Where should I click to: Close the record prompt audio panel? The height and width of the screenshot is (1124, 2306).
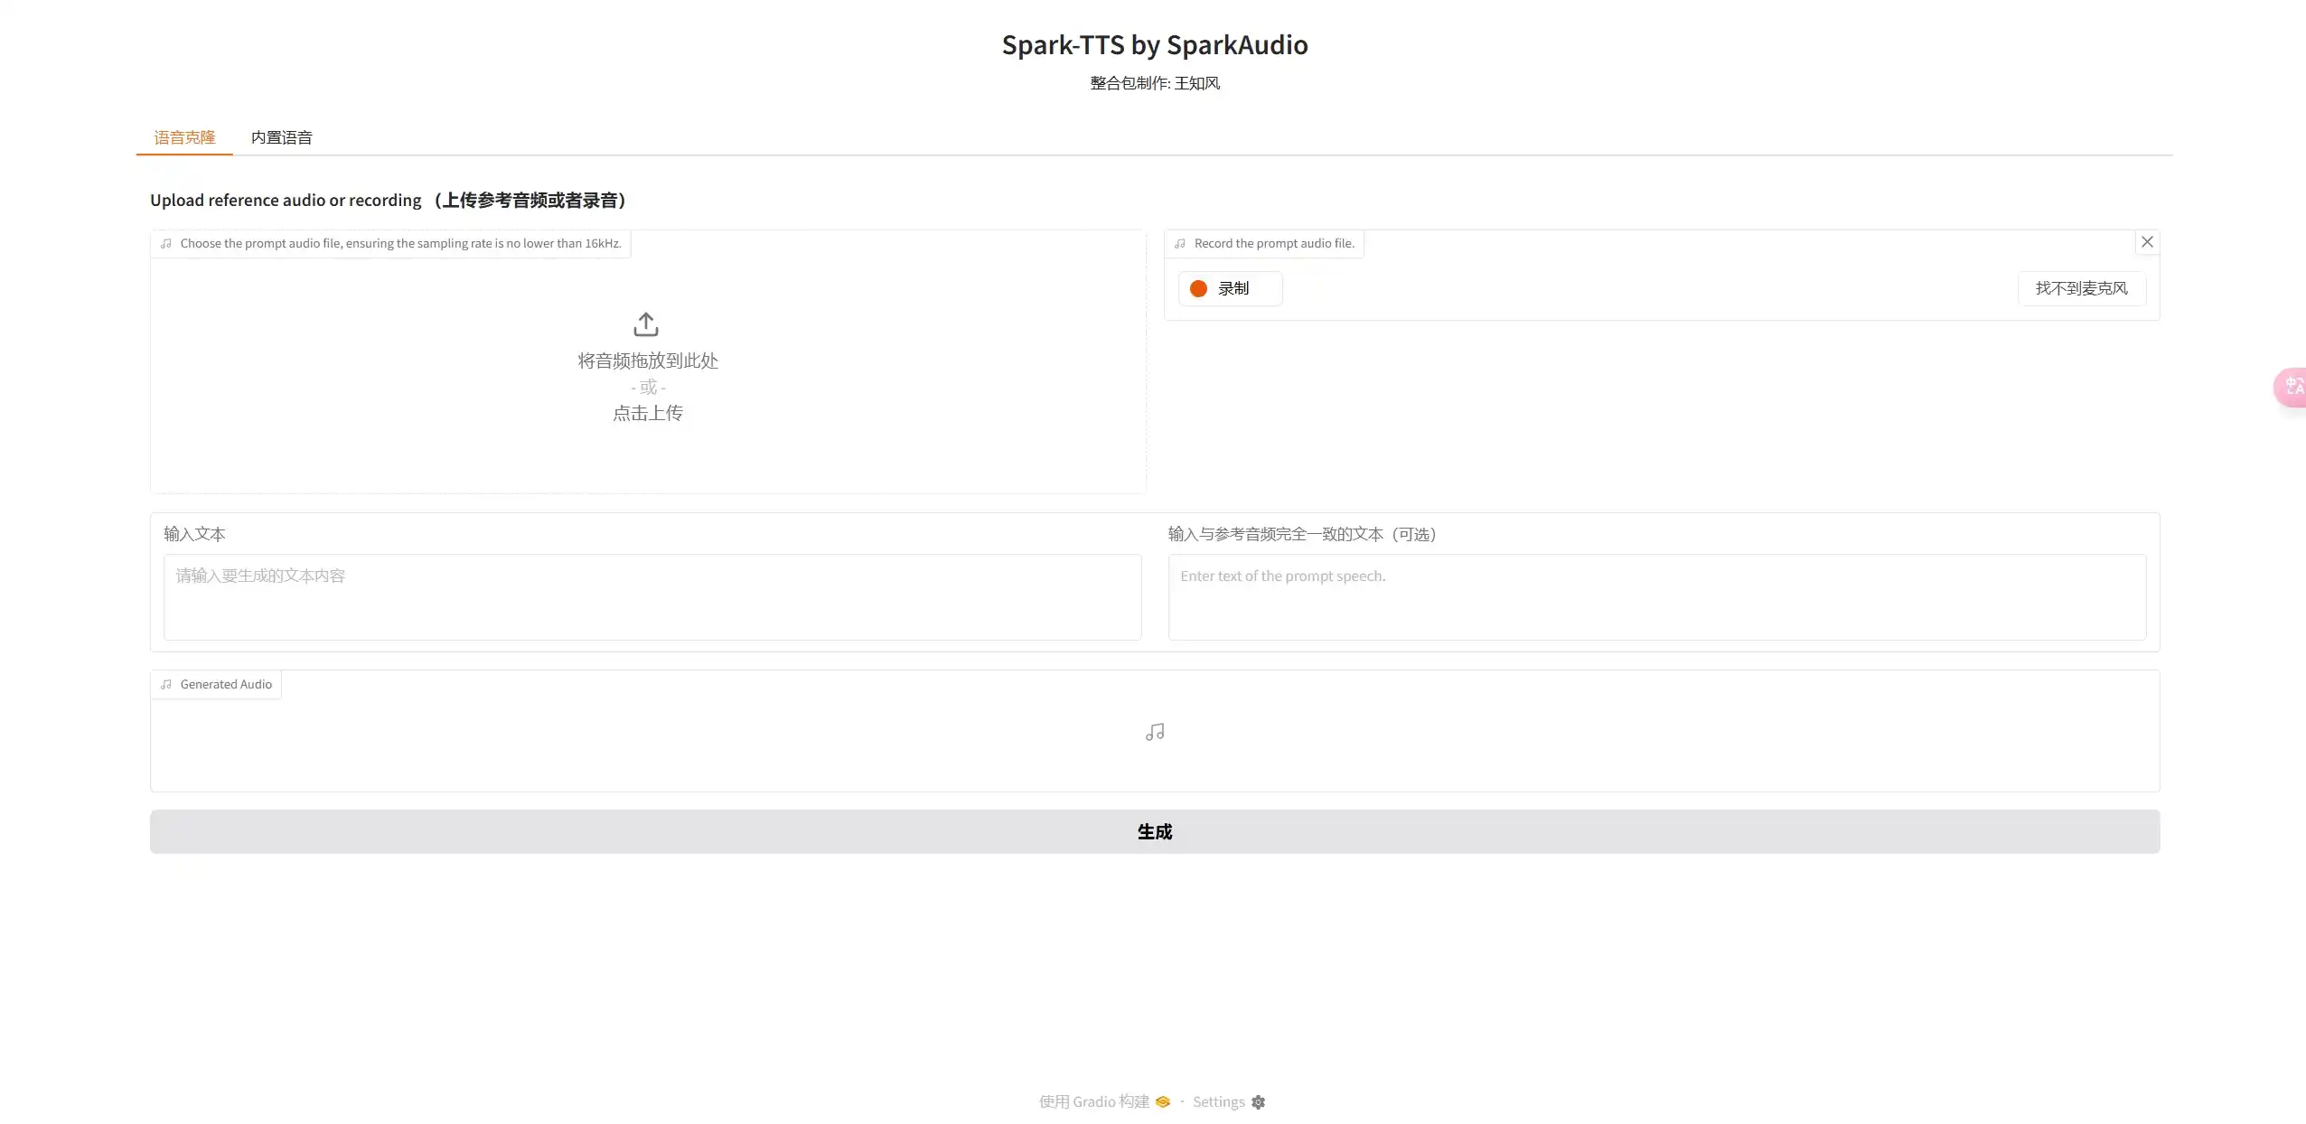click(2147, 242)
